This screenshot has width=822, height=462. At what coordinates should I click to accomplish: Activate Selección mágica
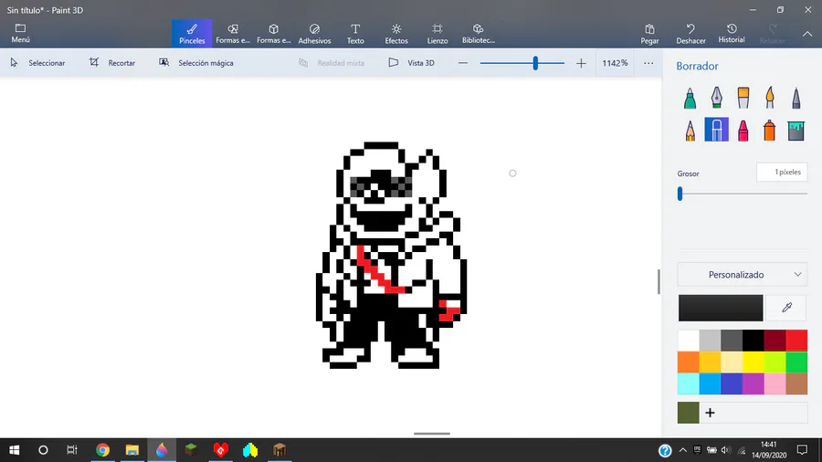click(x=196, y=63)
